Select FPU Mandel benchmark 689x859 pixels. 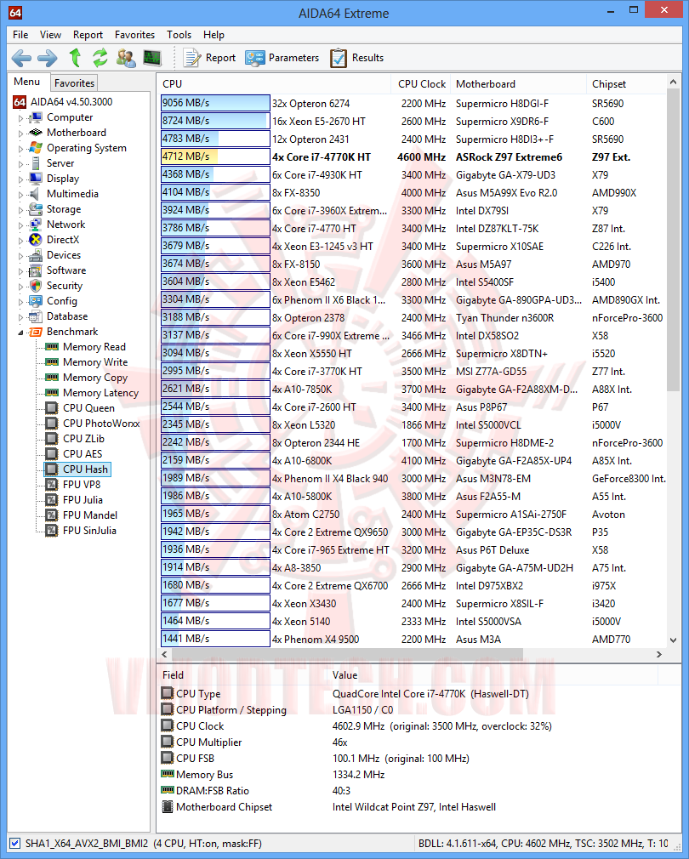[x=90, y=515]
